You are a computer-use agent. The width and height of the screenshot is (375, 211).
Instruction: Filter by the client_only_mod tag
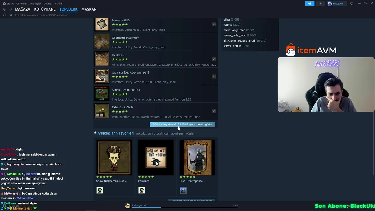[x=234, y=30]
